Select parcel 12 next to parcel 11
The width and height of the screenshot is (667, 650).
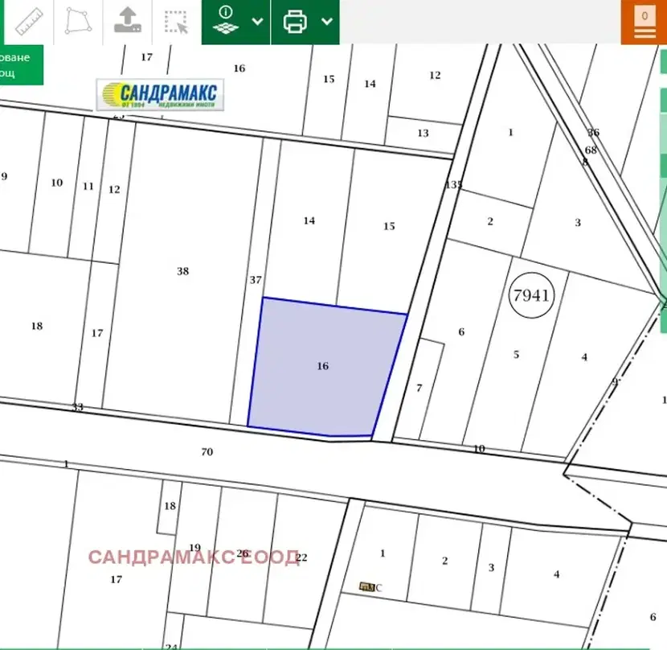tap(114, 190)
